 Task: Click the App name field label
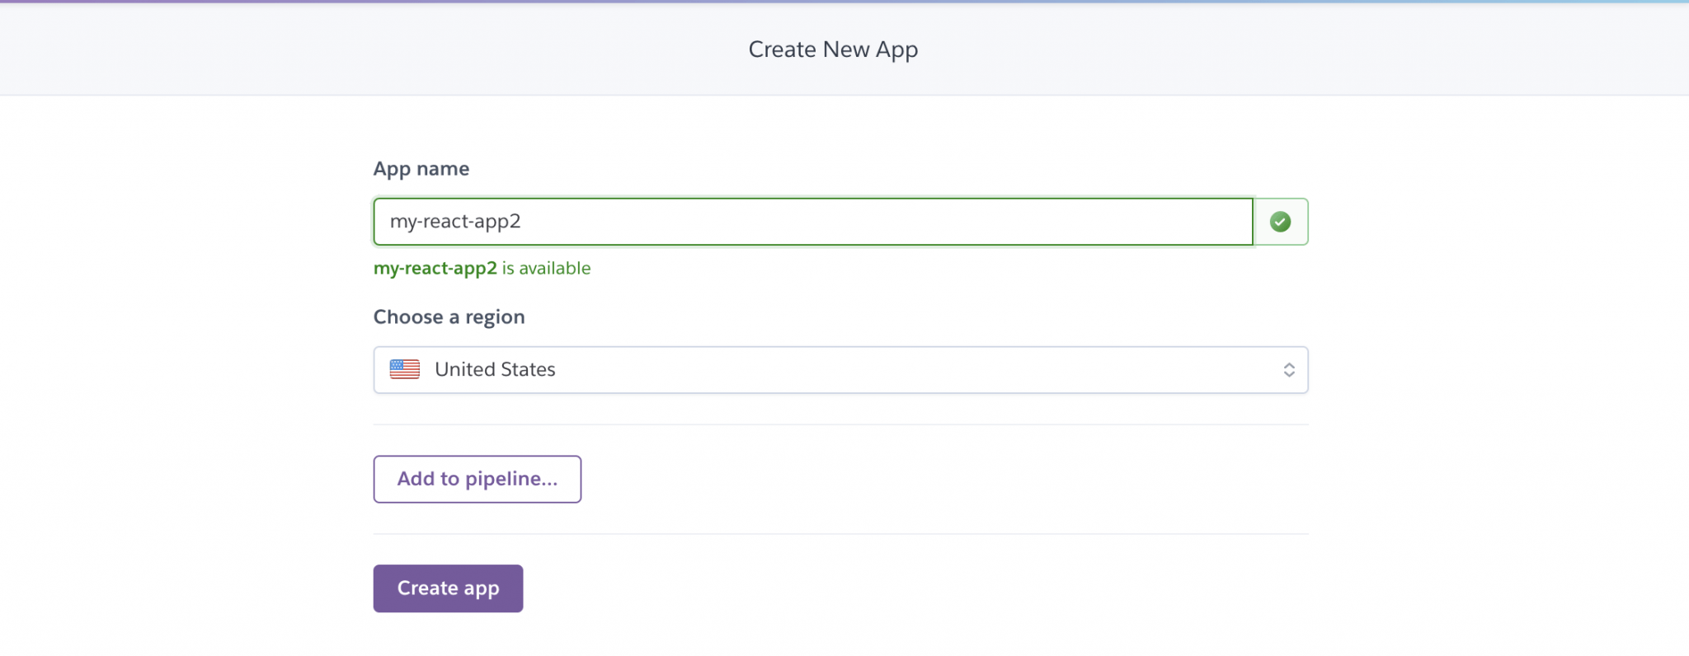click(x=421, y=168)
